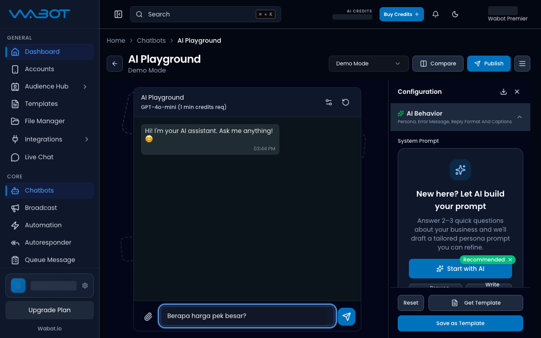541x338 pixels.
Task: Click the Search box
Action: (206, 14)
